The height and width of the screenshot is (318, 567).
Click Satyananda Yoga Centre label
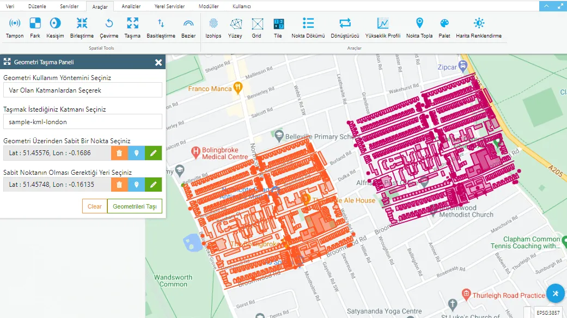click(x=384, y=311)
